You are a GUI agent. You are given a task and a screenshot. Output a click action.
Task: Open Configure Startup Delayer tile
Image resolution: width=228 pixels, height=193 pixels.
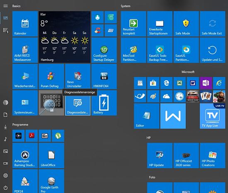[104, 50]
